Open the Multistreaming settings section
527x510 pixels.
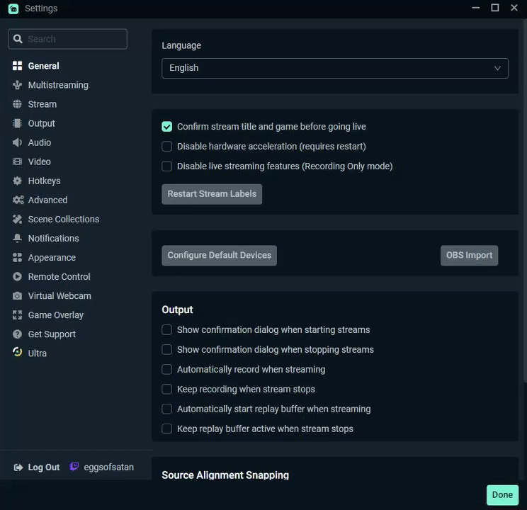pos(58,85)
